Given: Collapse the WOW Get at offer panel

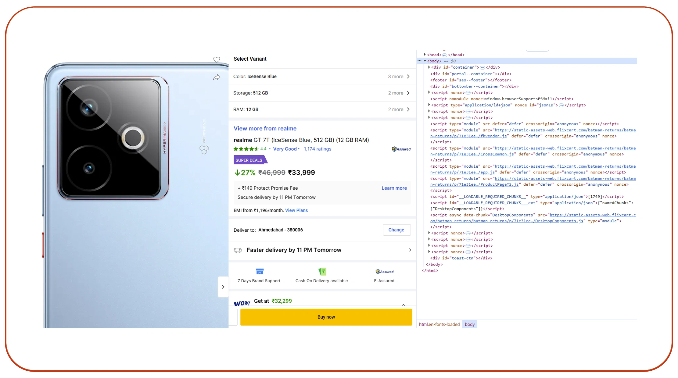Looking at the screenshot, I should (x=404, y=305).
